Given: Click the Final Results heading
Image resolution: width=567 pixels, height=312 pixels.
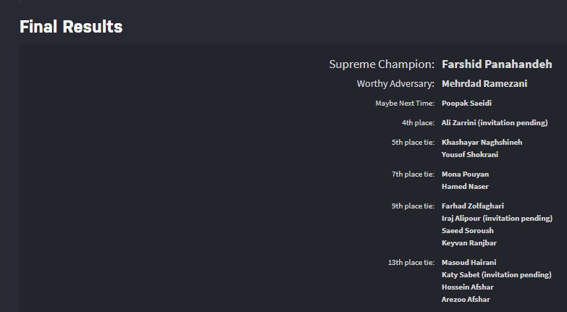Looking at the screenshot, I should click(x=71, y=28).
